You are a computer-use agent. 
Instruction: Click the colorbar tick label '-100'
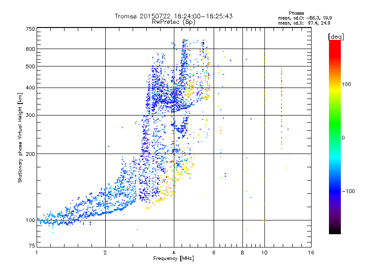point(348,191)
